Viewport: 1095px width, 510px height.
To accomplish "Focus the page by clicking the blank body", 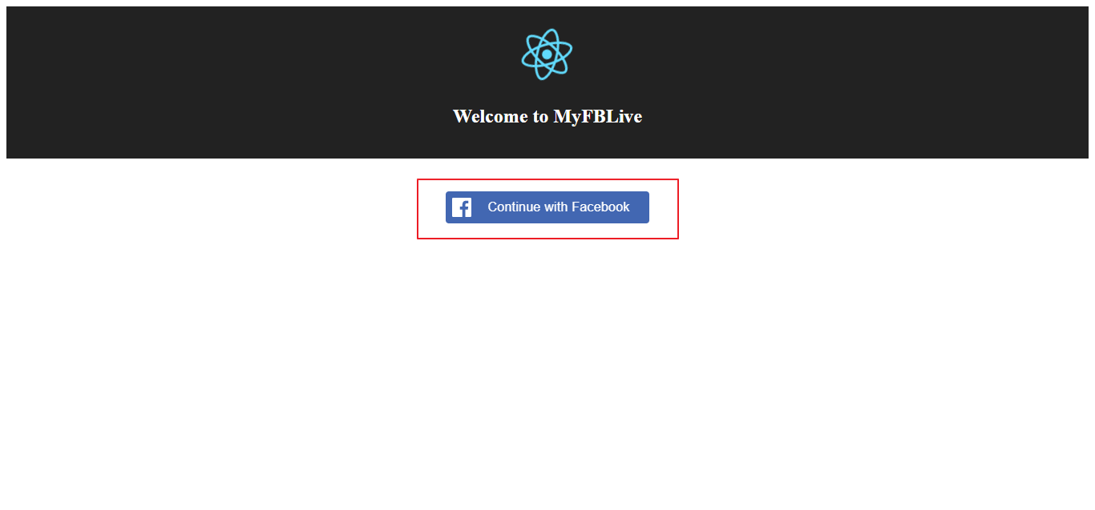I will [547, 368].
